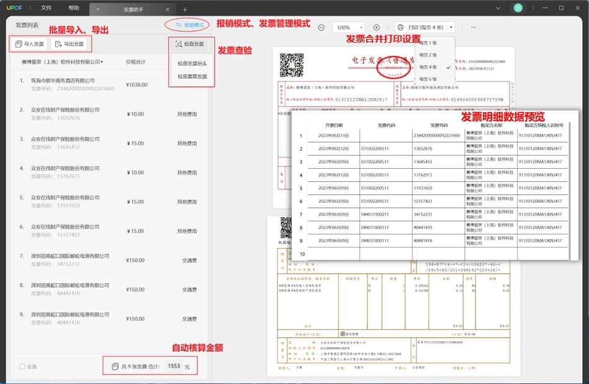Tick the 全选 checkbox
The width and height of the screenshot is (589, 384).
[x=22, y=367]
